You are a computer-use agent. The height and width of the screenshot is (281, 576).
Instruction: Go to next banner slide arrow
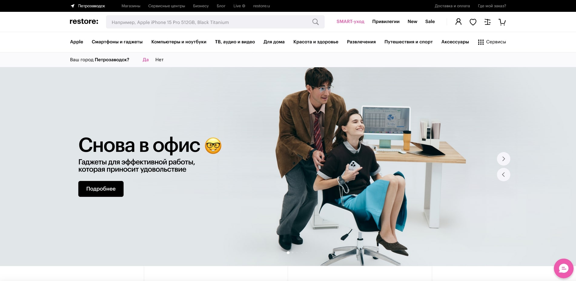(503, 159)
